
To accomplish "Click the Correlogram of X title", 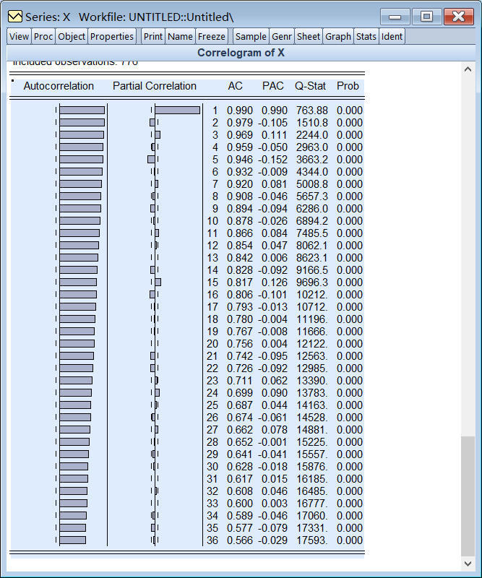I will (241, 53).
